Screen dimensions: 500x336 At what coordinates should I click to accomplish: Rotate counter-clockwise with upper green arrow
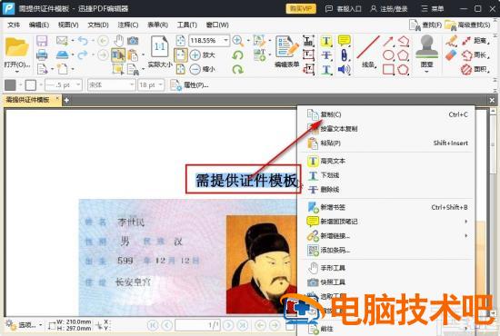click(237, 55)
